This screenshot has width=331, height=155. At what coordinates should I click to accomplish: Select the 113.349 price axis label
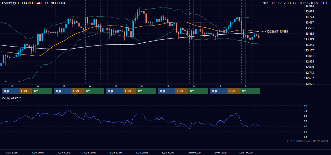tap(309, 39)
